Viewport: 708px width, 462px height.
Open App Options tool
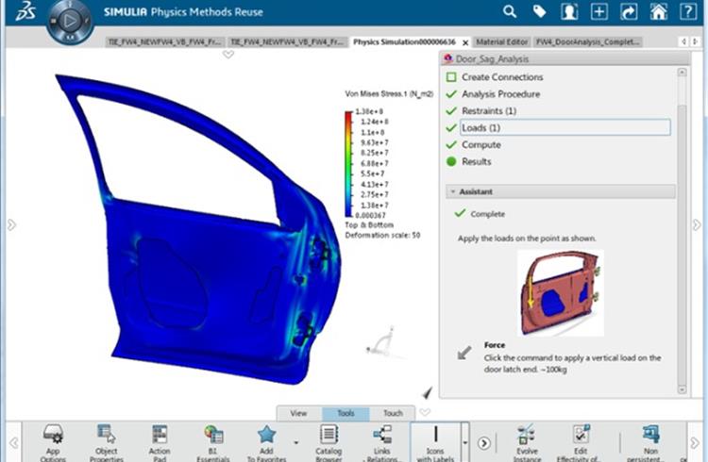click(53, 443)
